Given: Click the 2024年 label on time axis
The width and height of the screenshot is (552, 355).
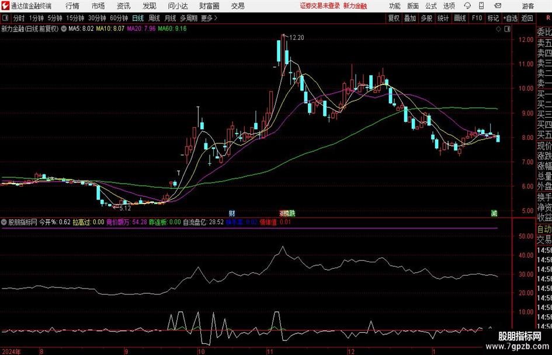Looking at the screenshot, I should (11, 352).
